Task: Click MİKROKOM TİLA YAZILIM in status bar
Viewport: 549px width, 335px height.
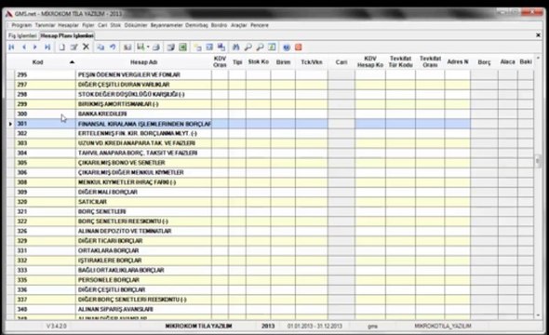Action: tap(198, 326)
